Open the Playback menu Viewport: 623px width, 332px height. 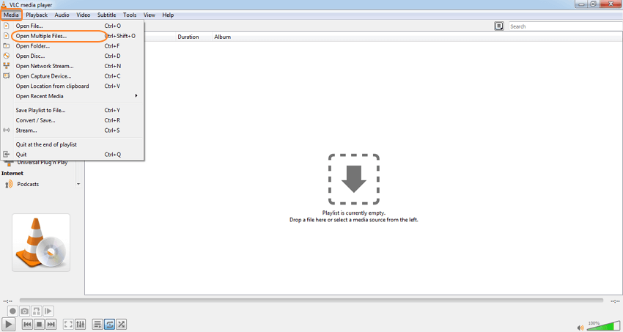[x=37, y=15]
